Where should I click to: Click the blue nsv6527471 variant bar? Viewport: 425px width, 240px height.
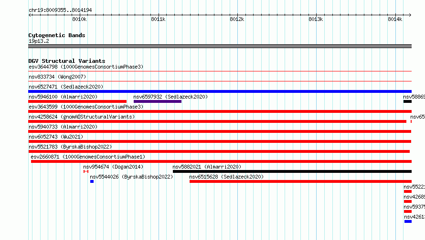220,91
